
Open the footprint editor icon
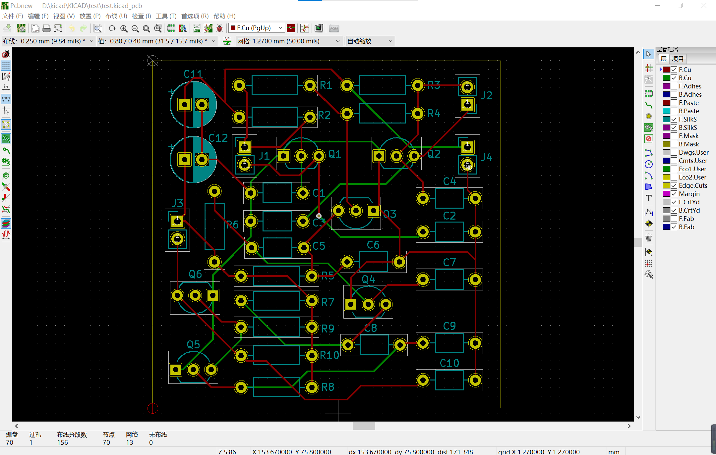click(171, 28)
